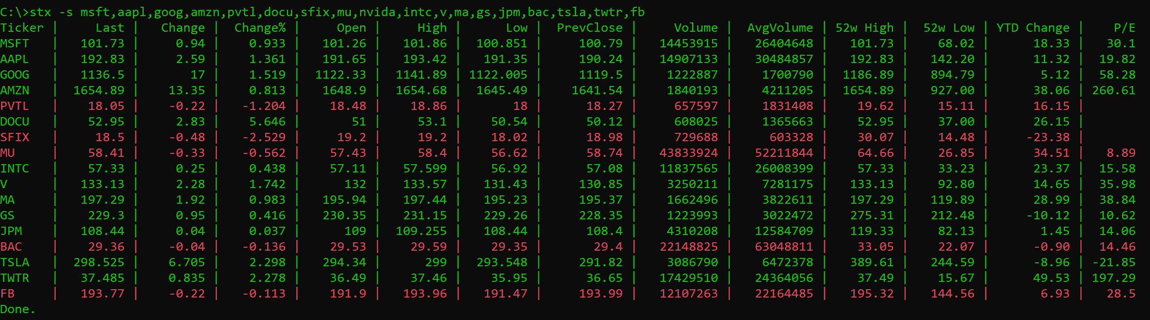
Task: Click JPM change percent 0.037
Action: (x=267, y=231)
